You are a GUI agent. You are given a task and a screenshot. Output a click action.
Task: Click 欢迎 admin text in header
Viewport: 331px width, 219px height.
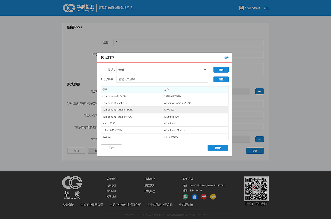click(x=252, y=8)
